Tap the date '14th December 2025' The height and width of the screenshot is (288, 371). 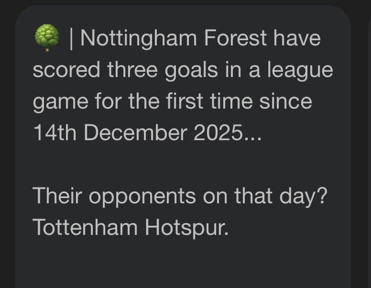(138, 133)
